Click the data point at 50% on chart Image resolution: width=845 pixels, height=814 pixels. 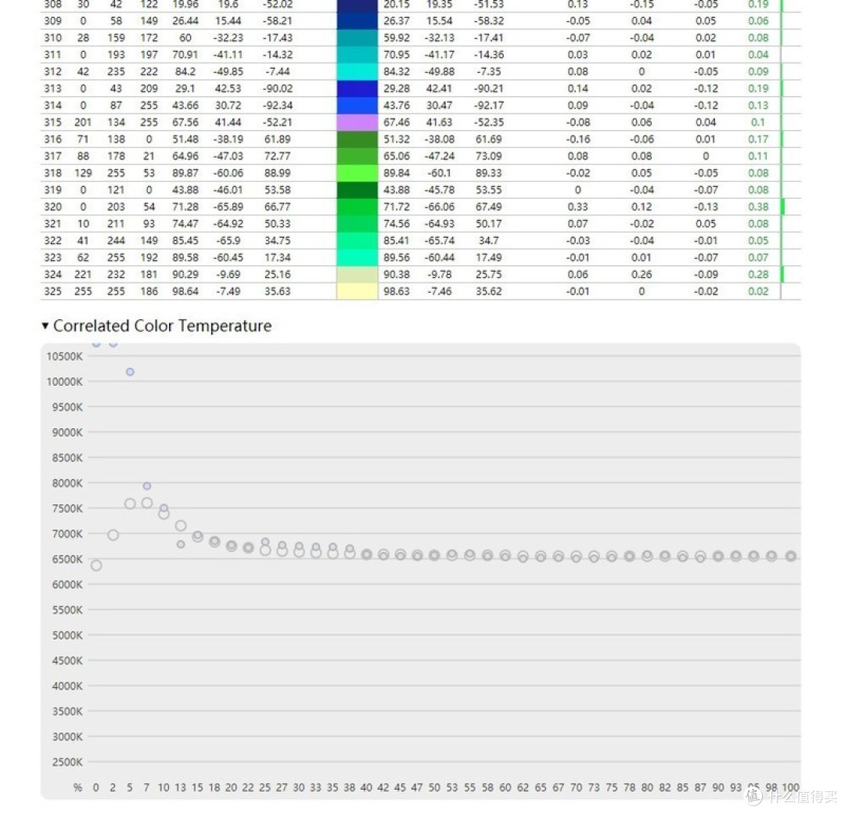coord(434,556)
